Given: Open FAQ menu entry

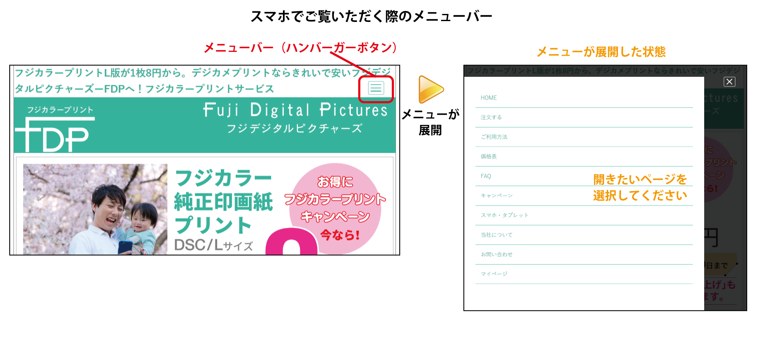Looking at the screenshot, I should click(584, 176).
